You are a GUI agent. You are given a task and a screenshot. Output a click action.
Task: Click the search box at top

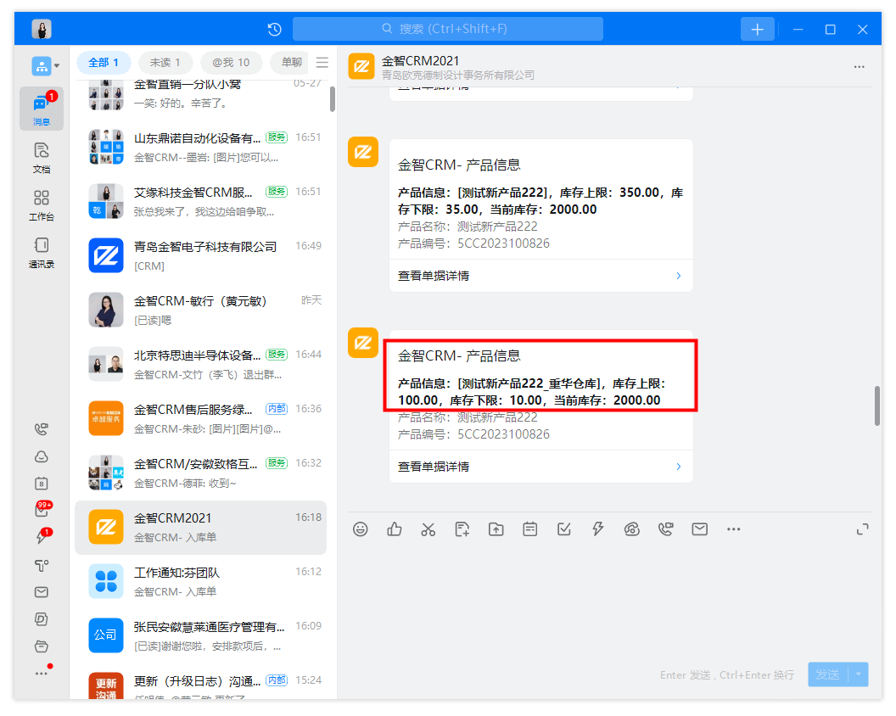(x=447, y=29)
